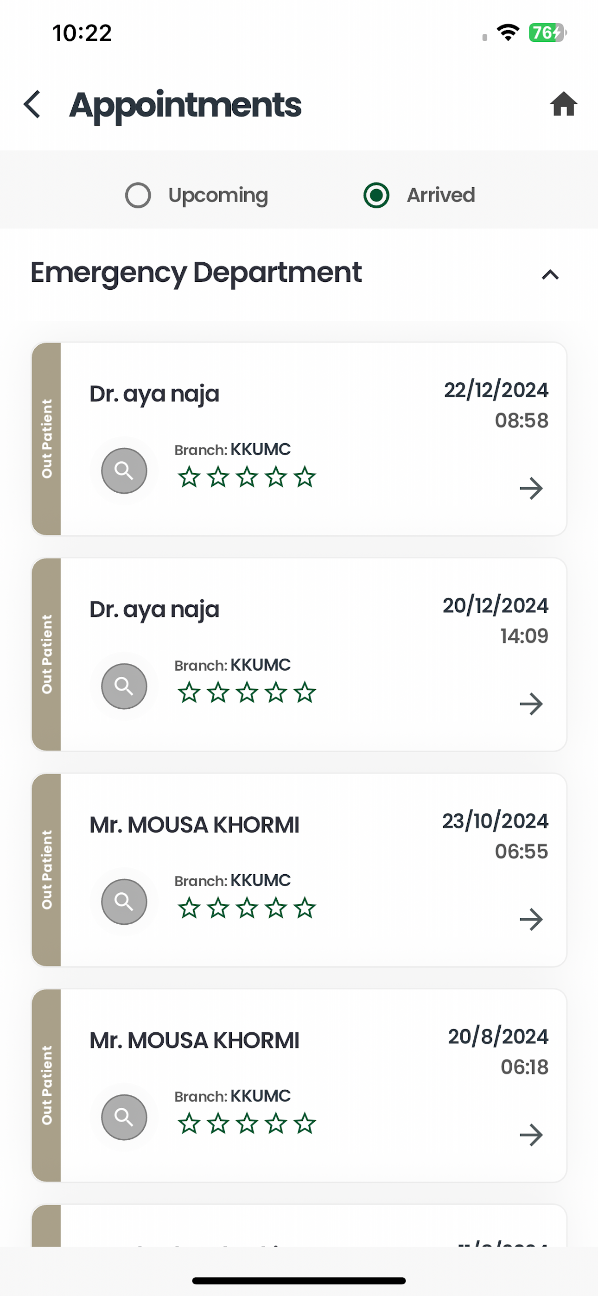Screen dimensions: 598x1296
Task: Rate 22/12/2024 visit five stars
Action: pyautogui.click(x=305, y=477)
